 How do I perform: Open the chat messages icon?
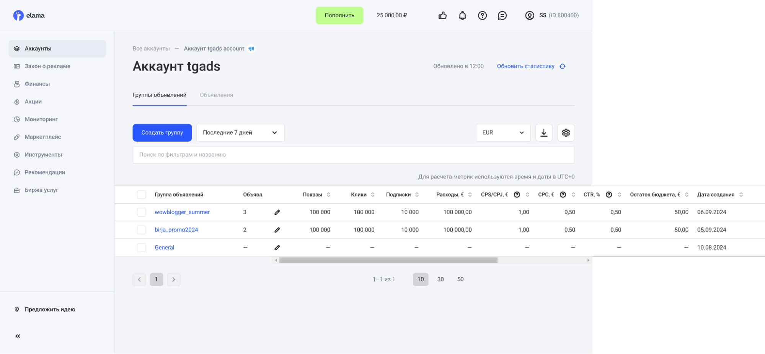pos(502,15)
